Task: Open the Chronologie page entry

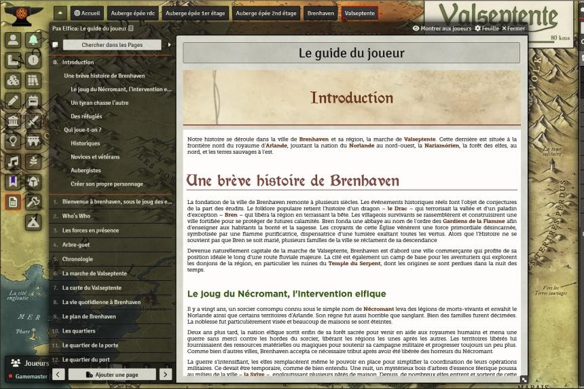Action: point(77,259)
